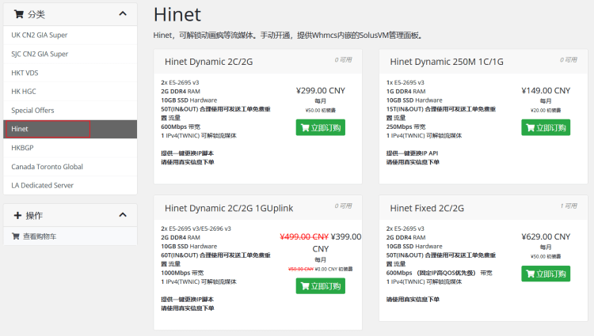Screen dimensions: 594x336
Task: Collapse the 分类 category panel chevron
Action: (123, 14)
